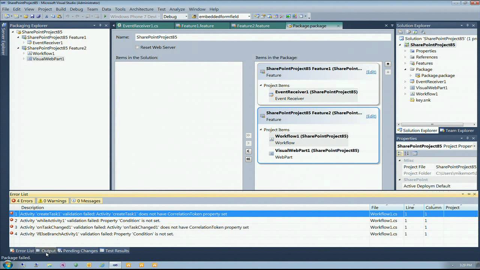Click Property Pages icon in Properties panel
Image resolution: width=480 pixels, height=270 pixels.
(415, 153)
